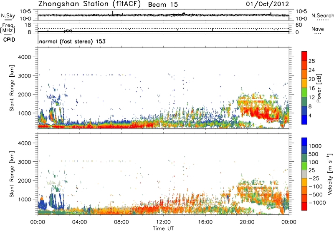Screen dimensions: 334x231
Task: Click the '60' Nave axis tick
Action: coord(299,25)
